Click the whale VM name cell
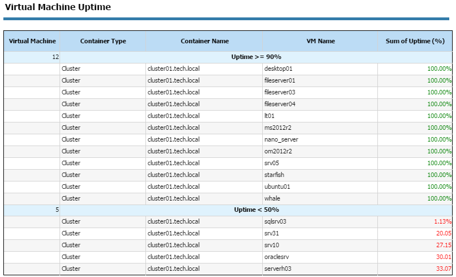 coord(320,198)
